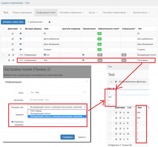Collapse the filters panel with the chevron button
This screenshot has width=158, height=147.
pos(111,82)
